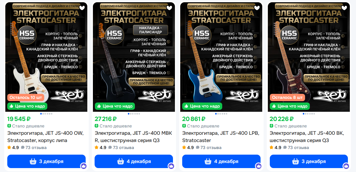This screenshot has width=356, height=172.
Task: Click crown badge on JS-400 MBK R card
Action: 171,166
